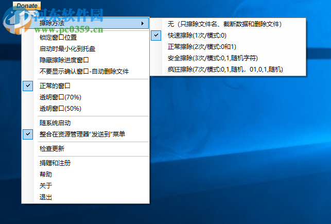Toggle 锁定窗口位置 option

[x=85, y=38]
